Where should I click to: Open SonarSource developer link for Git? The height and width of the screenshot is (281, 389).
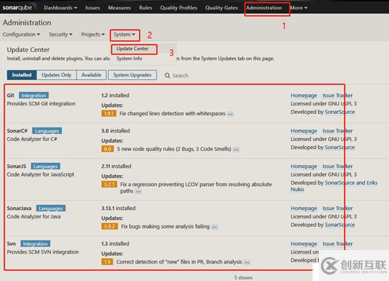click(x=340, y=112)
